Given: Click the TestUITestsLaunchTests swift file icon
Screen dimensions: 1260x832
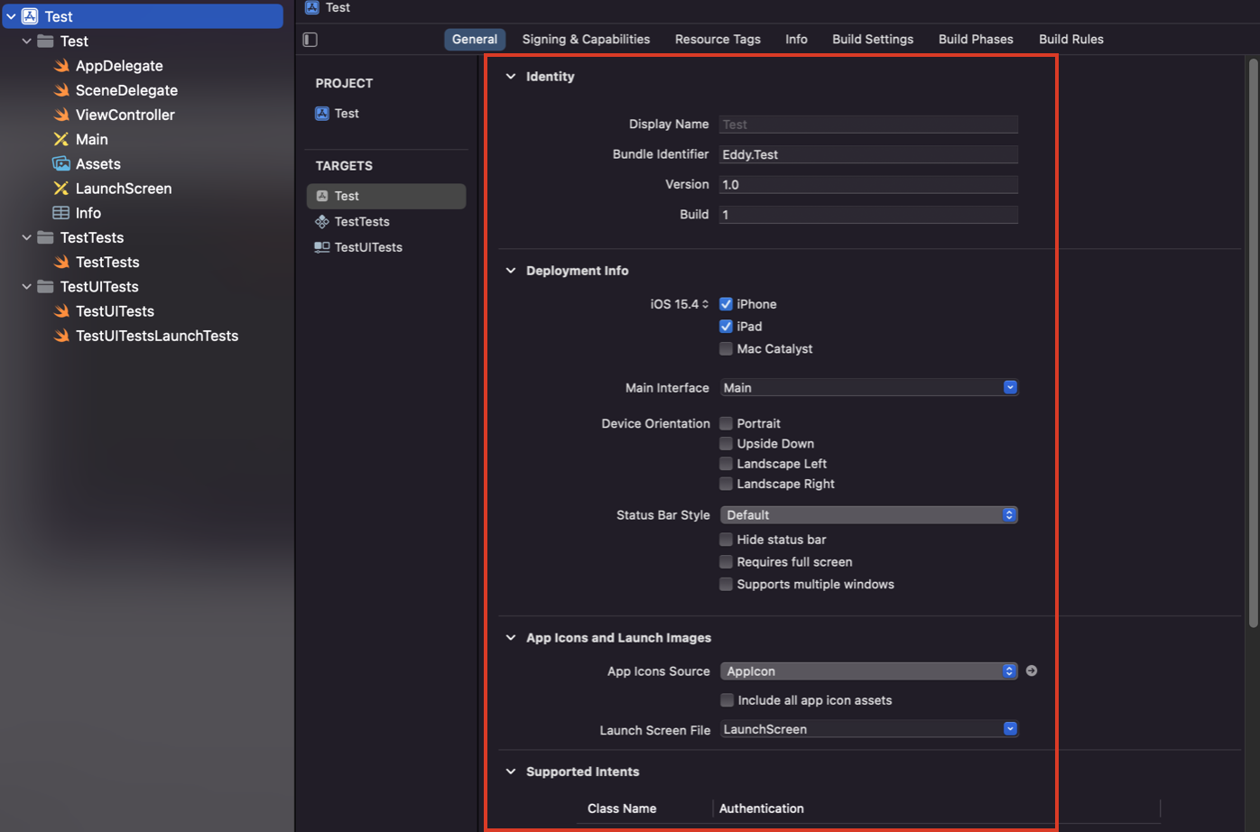Looking at the screenshot, I should [61, 336].
